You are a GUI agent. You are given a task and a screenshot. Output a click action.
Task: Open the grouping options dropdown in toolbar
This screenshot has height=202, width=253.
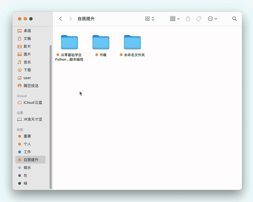175,19
